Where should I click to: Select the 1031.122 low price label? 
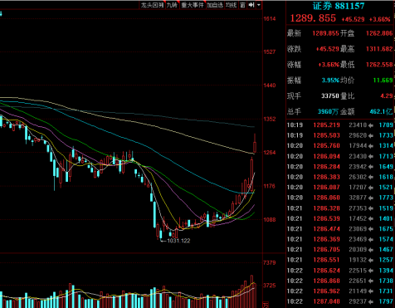pos(178,241)
